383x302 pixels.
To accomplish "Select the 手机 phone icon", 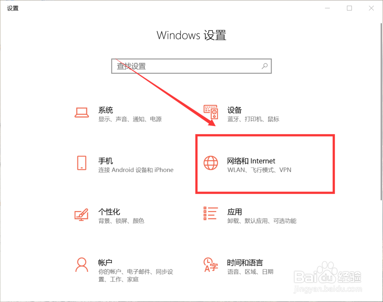I will [82, 163].
